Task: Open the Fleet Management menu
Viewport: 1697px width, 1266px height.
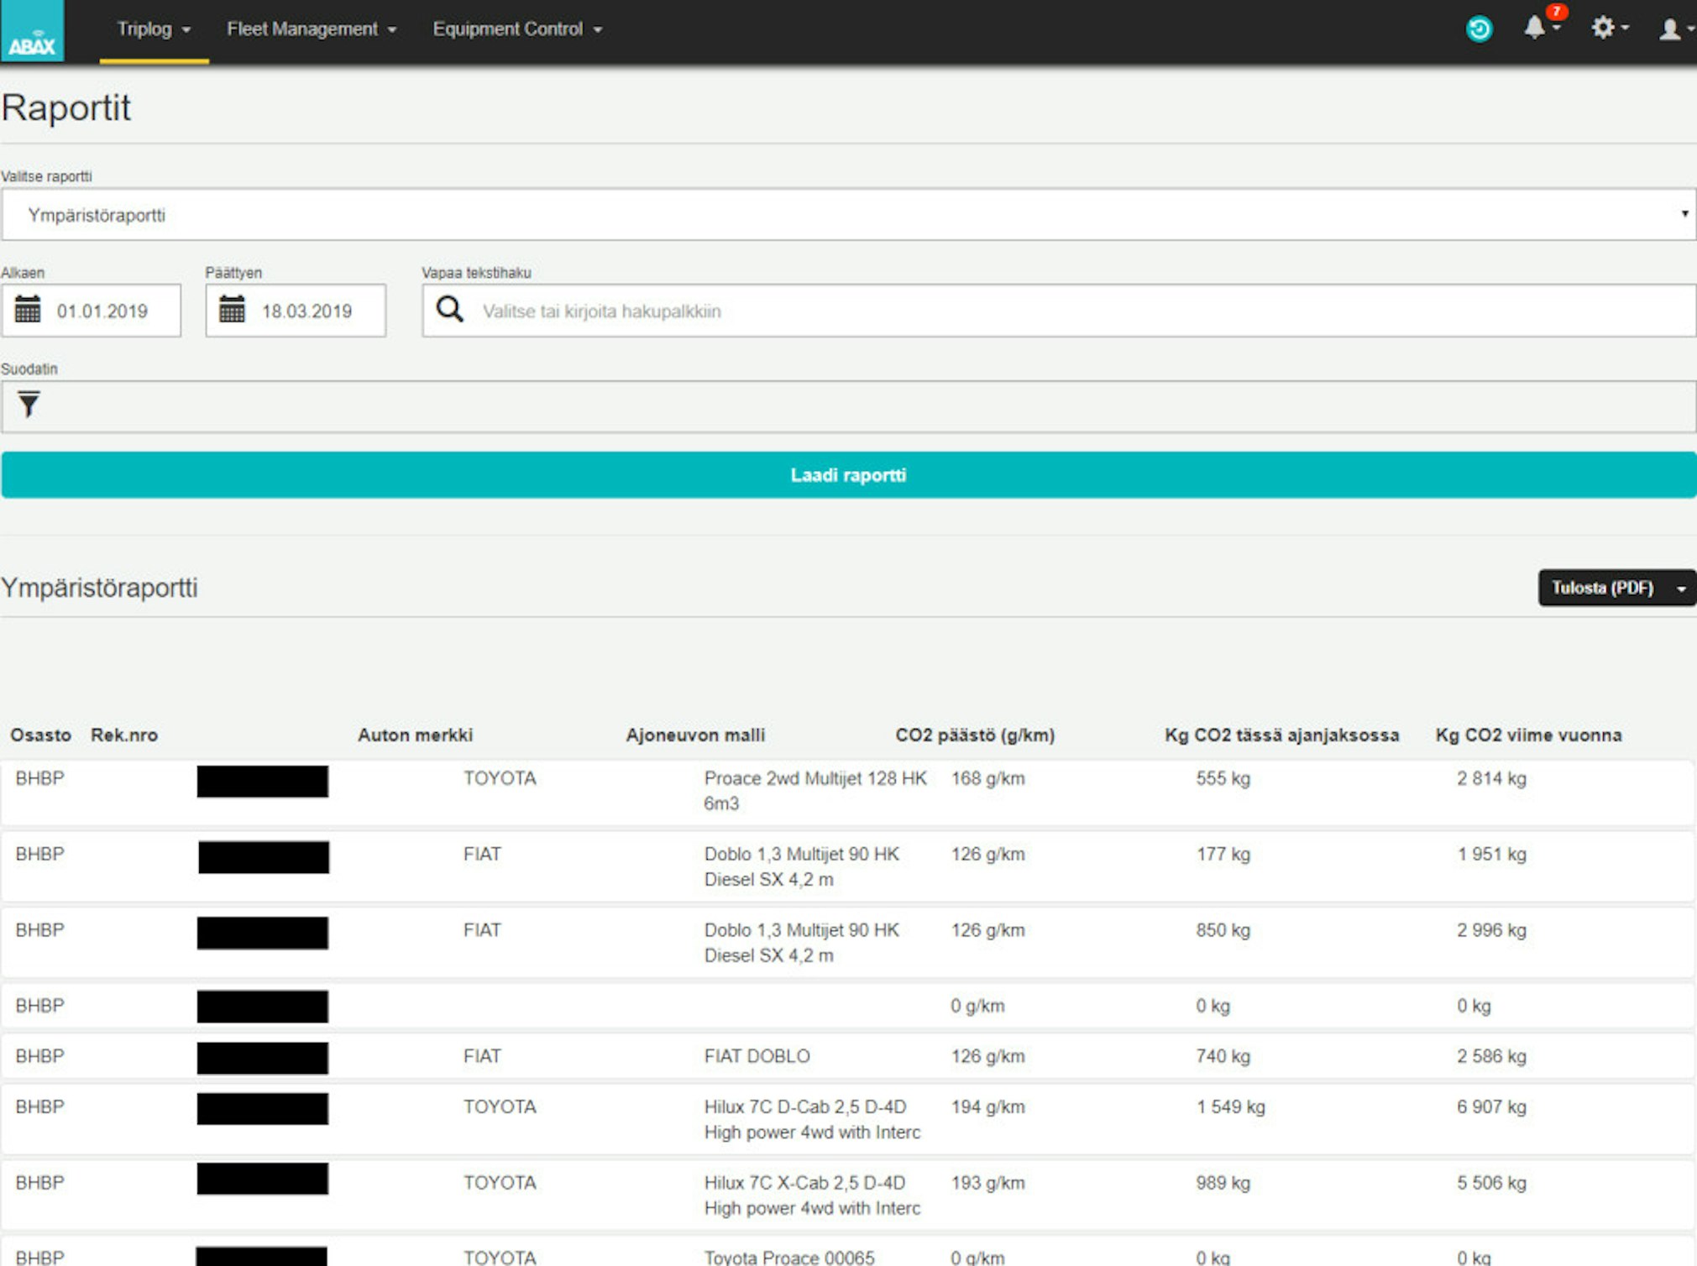Action: (x=312, y=29)
